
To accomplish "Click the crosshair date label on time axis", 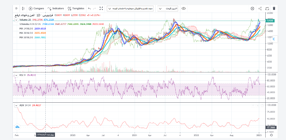I will [46, 135].
